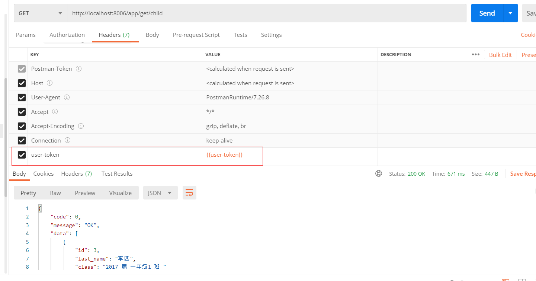The image size is (536, 281).
Task: Click the info icon beside Postman-Token
Action: [78, 68]
